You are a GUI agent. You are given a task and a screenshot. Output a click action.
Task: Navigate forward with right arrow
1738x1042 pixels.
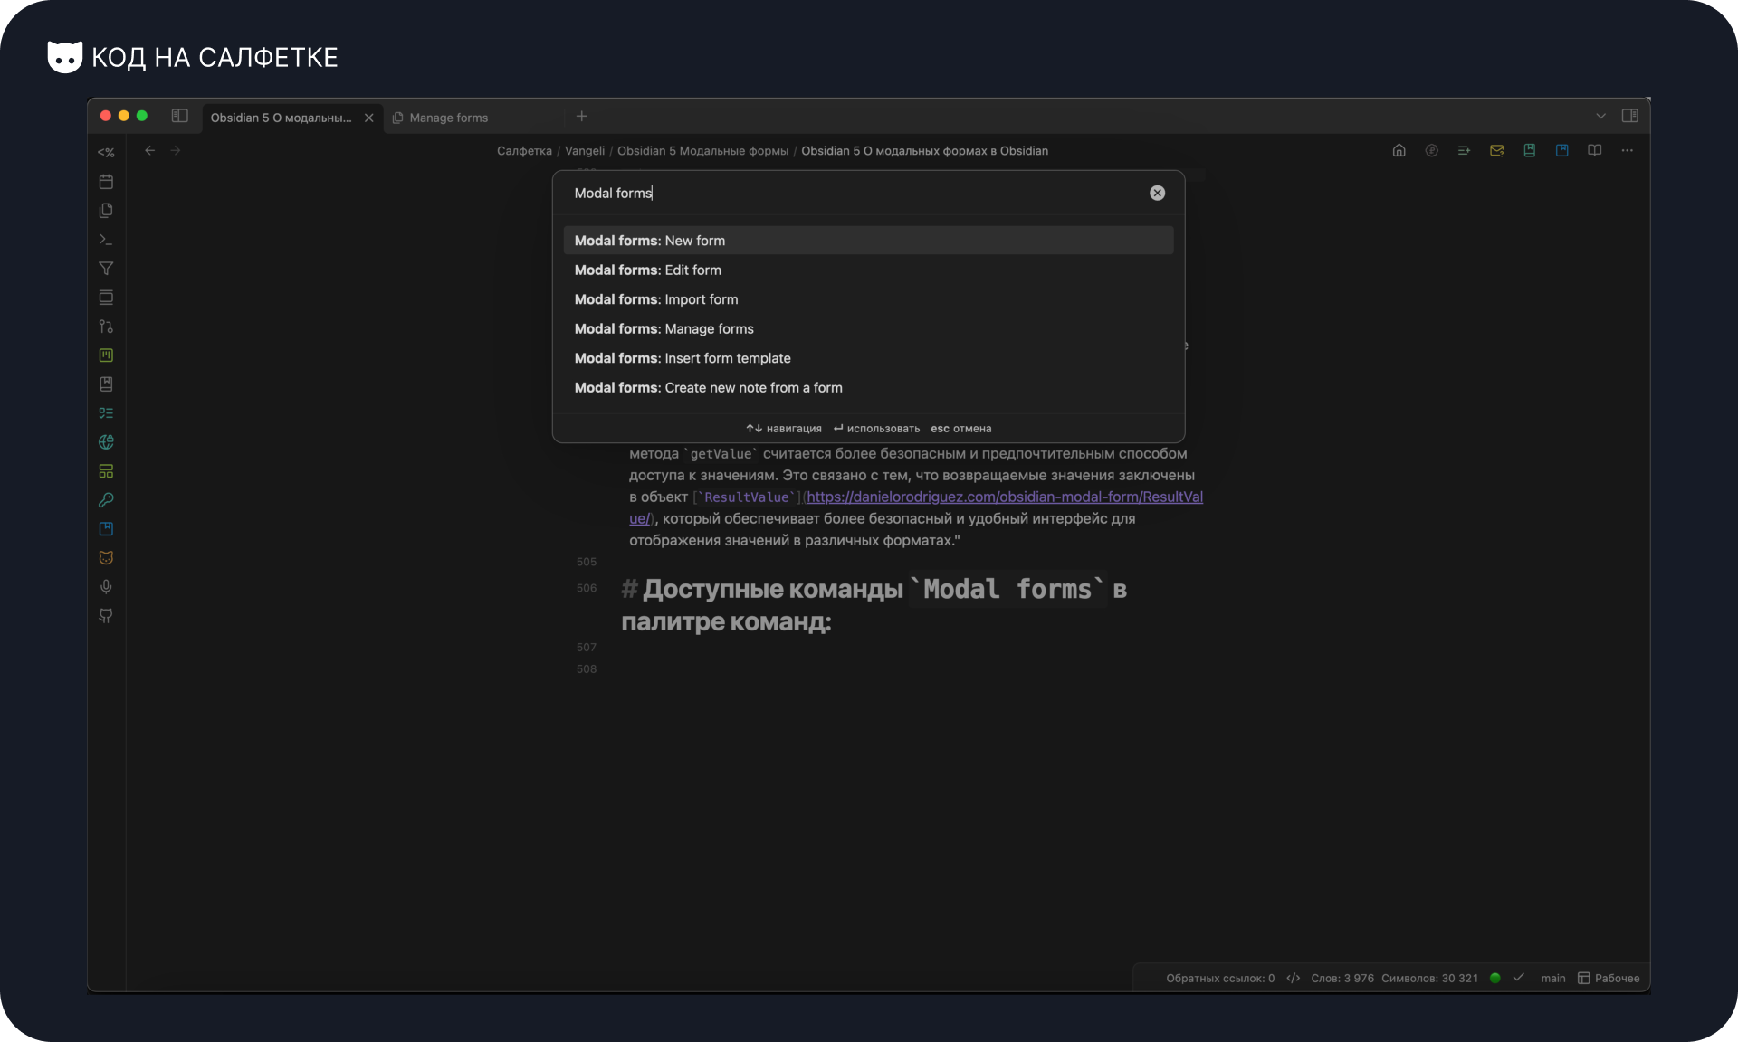pyautogui.click(x=175, y=150)
